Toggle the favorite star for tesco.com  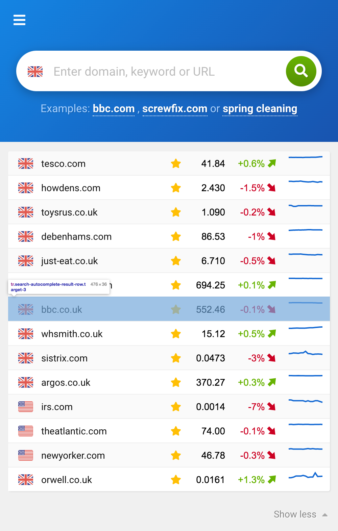(176, 163)
